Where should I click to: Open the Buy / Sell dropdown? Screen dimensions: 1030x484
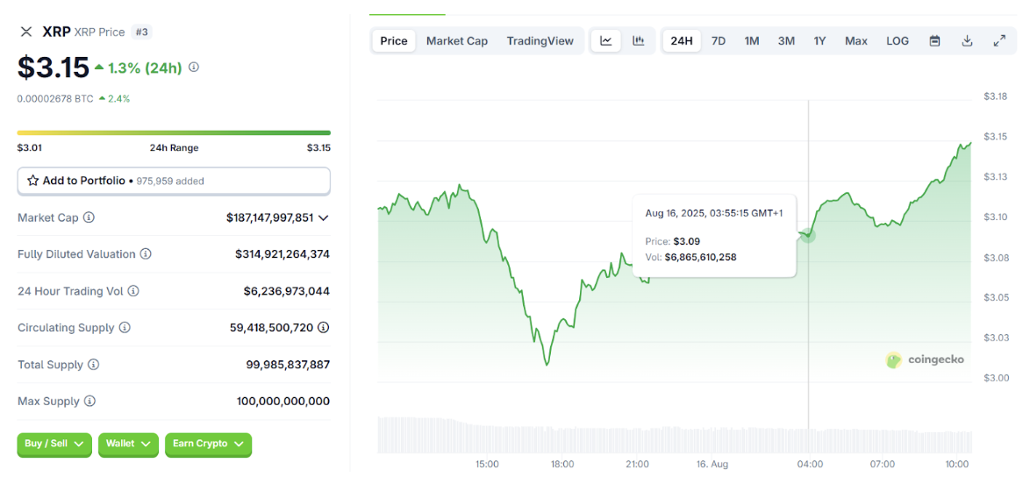pyautogui.click(x=54, y=444)
